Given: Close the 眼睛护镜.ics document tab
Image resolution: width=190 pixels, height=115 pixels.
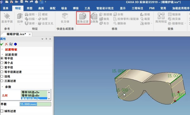Looking at the screenshot, I should point(30,35).
